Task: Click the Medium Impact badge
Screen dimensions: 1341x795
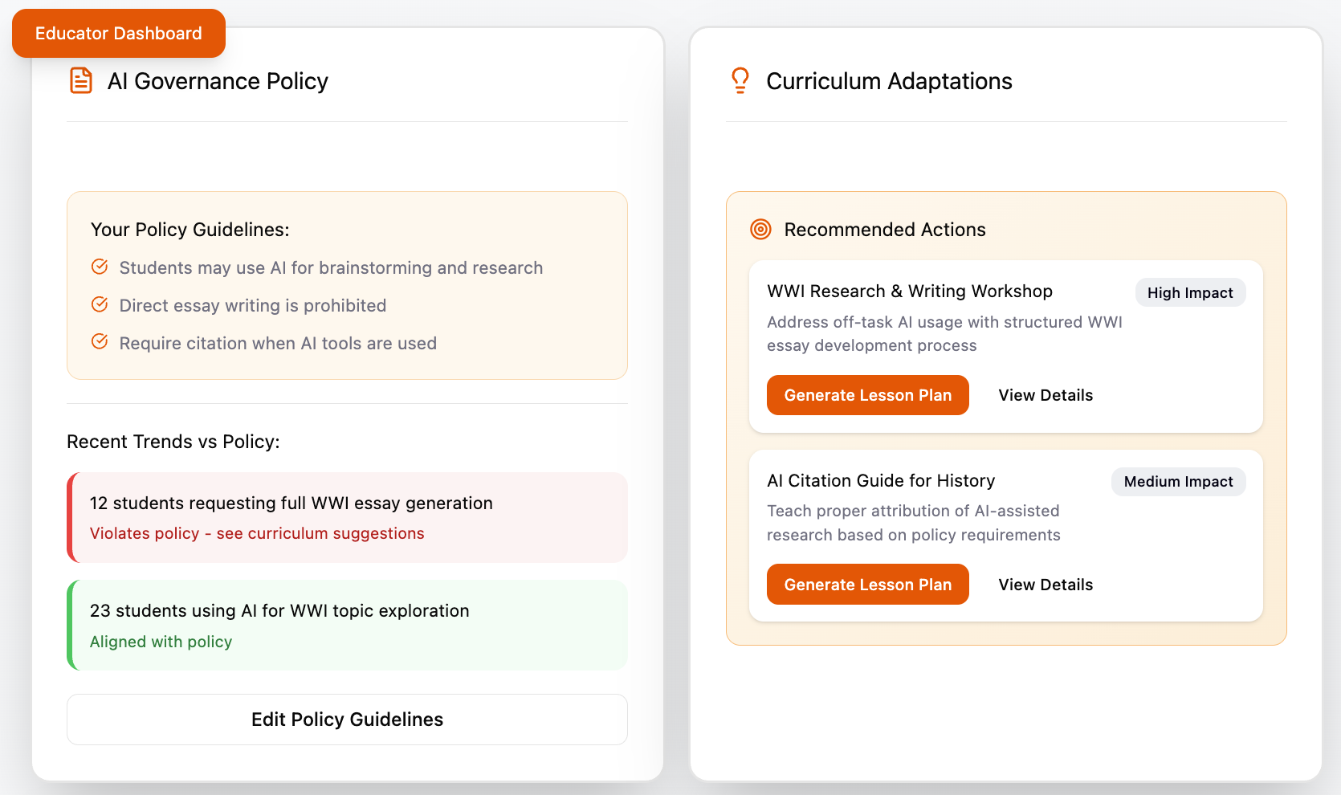Action: (1178, 482)
